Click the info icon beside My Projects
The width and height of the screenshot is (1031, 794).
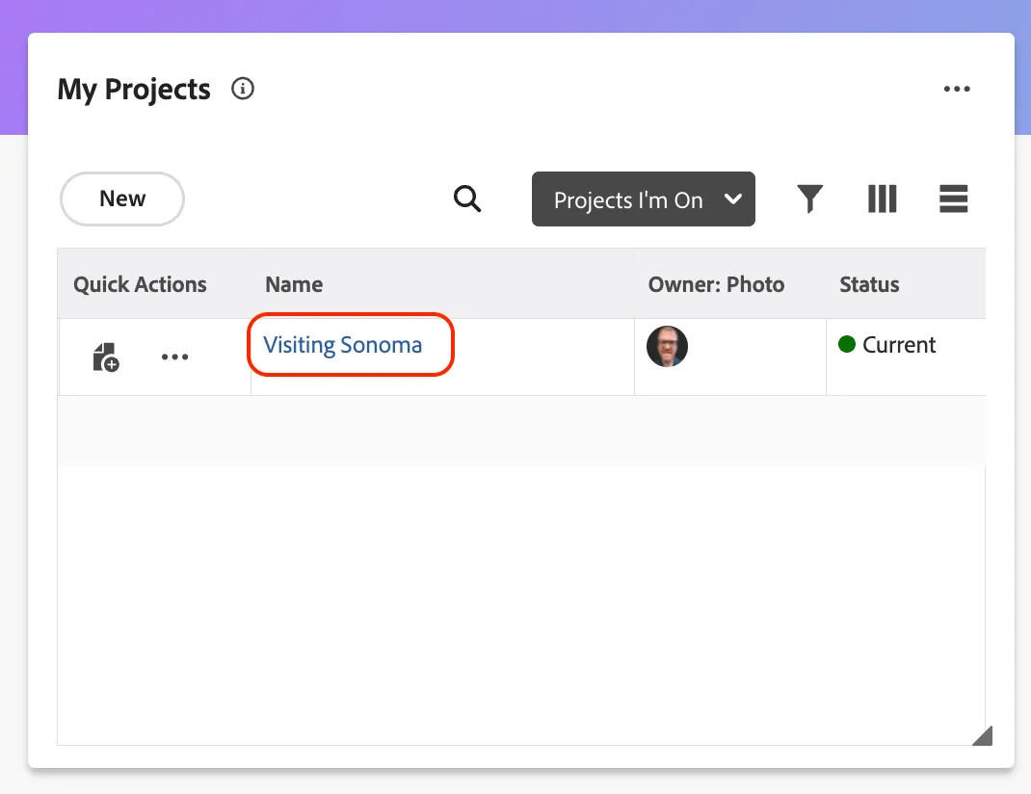(243, 89)
